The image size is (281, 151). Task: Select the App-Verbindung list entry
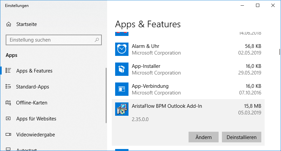[188, 89]
